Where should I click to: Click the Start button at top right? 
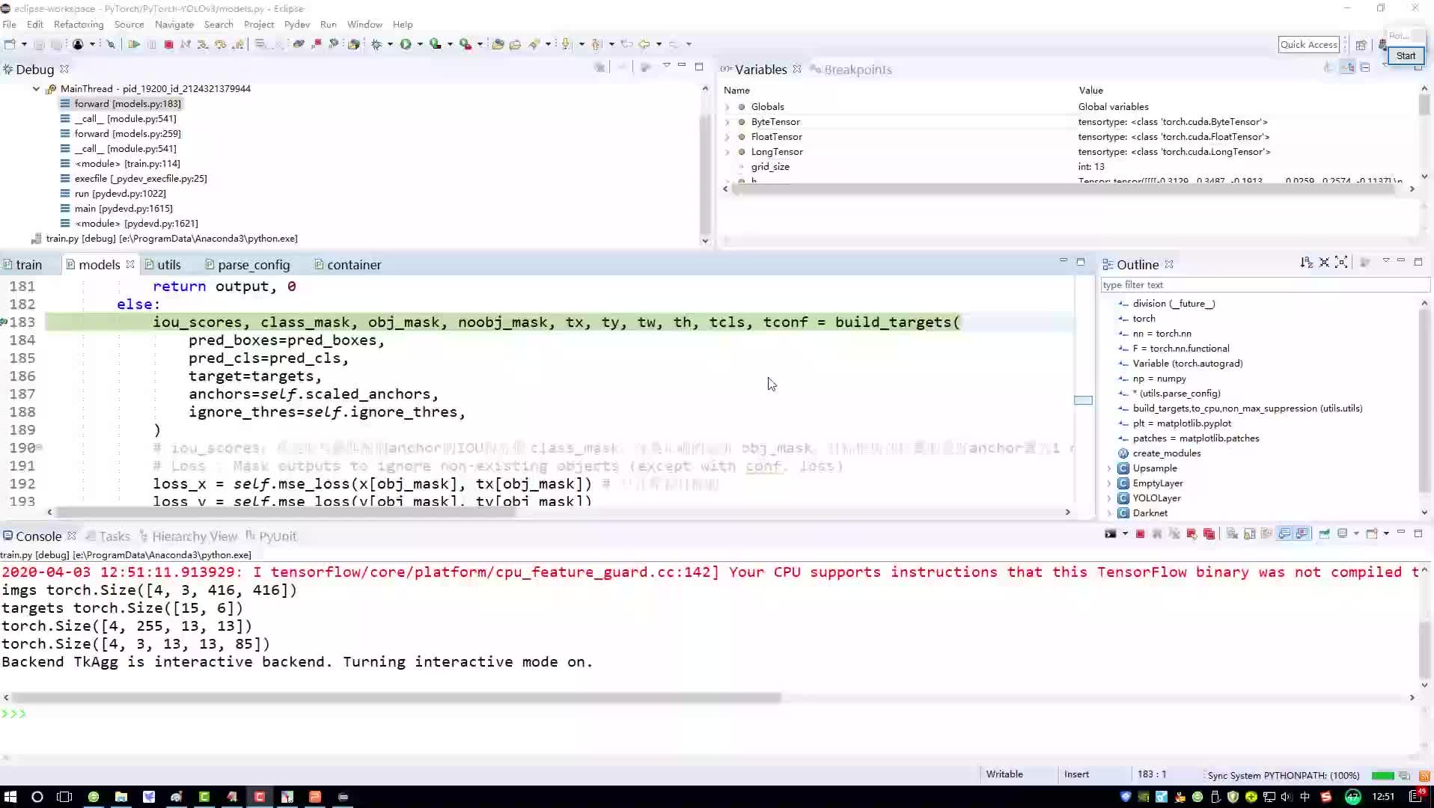pos(1406,55)
